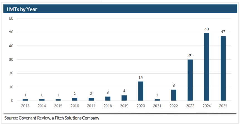Select the 2025 bar showing 47
Viewport: 240px width, 124px height.
coord(223,68)
